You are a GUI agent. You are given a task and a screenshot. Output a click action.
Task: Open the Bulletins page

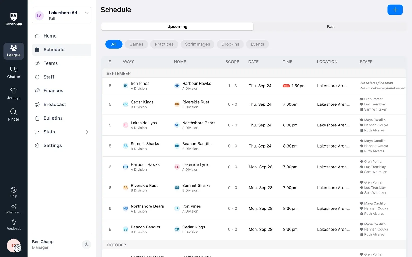[x=62, y=118]
